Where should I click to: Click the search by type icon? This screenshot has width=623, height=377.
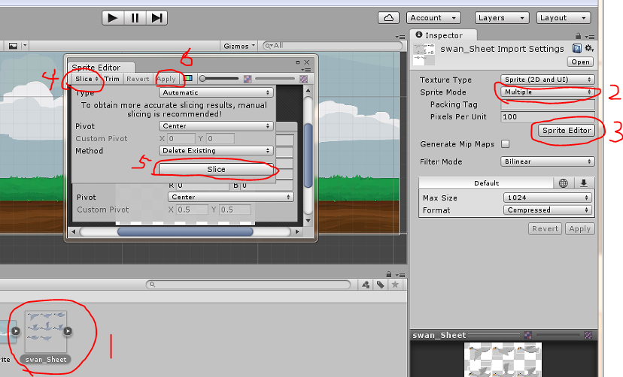coord(366,285)
